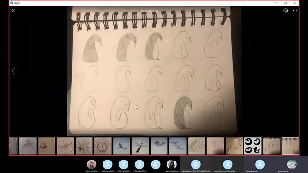Open the star-shaped sketch thumbnail
This screenshot has width=308, height=173.
click(x=84, y=146)
